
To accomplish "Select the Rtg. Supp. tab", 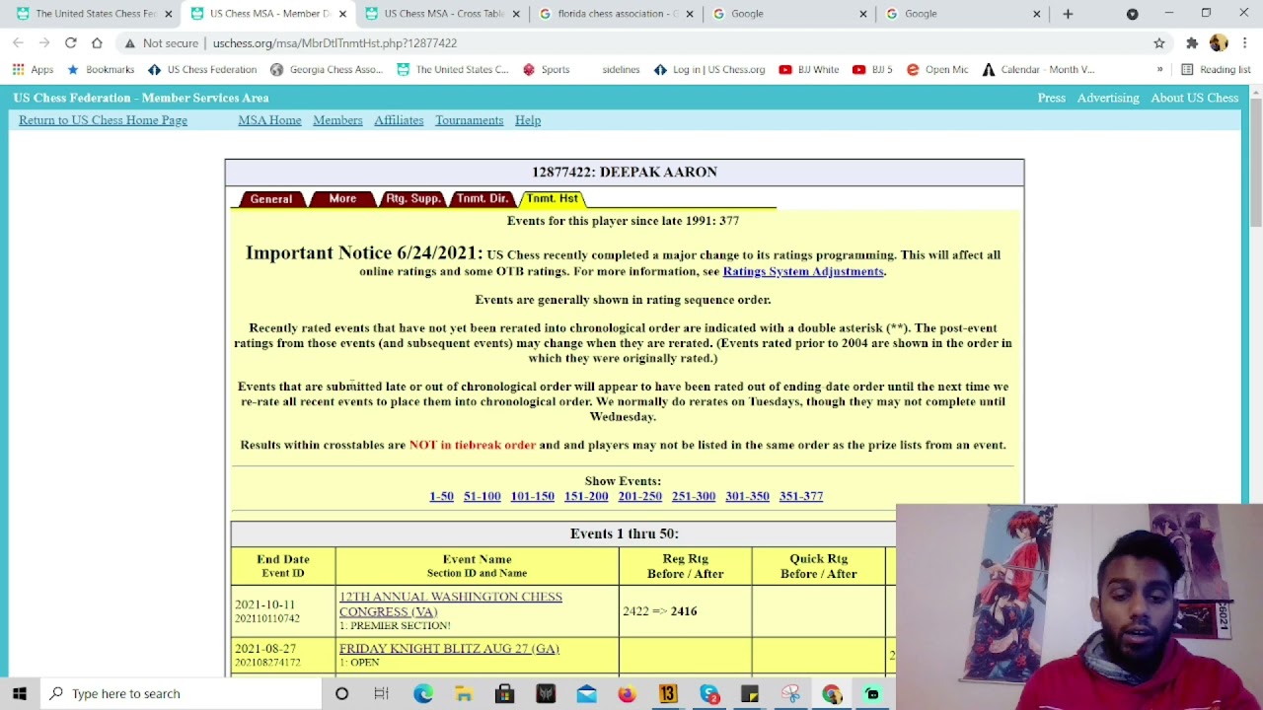I will pos(412,199).
